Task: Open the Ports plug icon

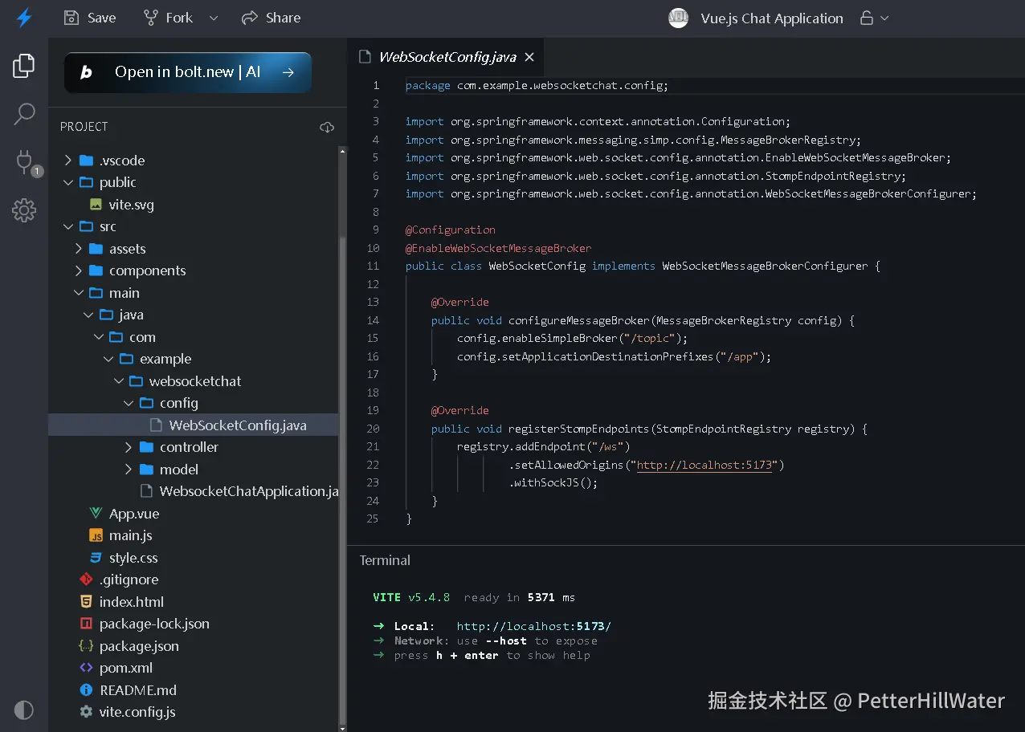Action: pos(25,163)
